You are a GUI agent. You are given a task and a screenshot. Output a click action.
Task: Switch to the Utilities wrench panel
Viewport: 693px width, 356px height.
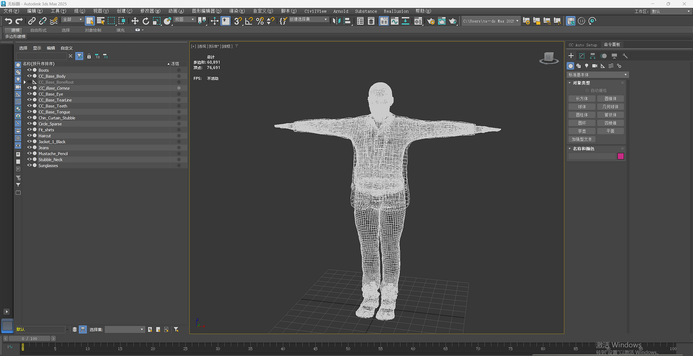(x=625, y=56)
